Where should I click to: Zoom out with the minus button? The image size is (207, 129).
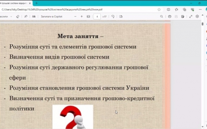coord(75,16)
